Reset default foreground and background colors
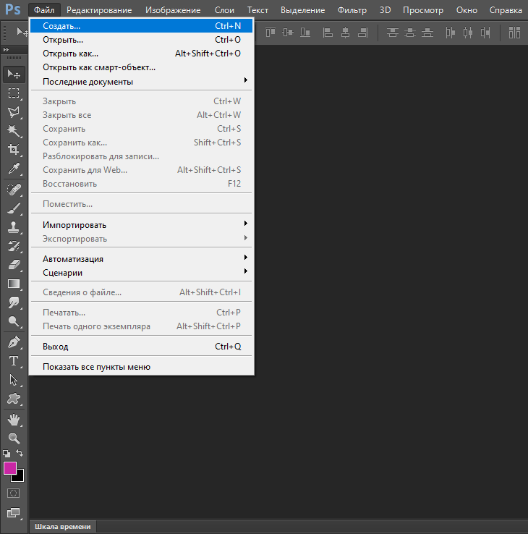 click(7, 453)
